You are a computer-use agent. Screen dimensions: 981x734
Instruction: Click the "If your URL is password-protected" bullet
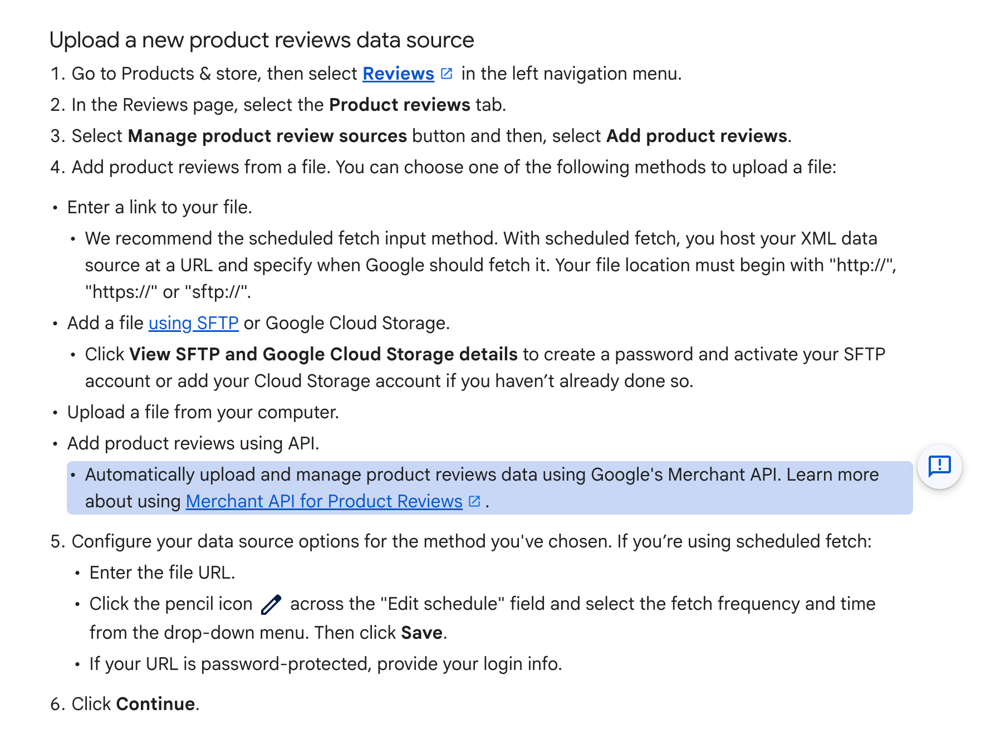(x=326, y=664)
